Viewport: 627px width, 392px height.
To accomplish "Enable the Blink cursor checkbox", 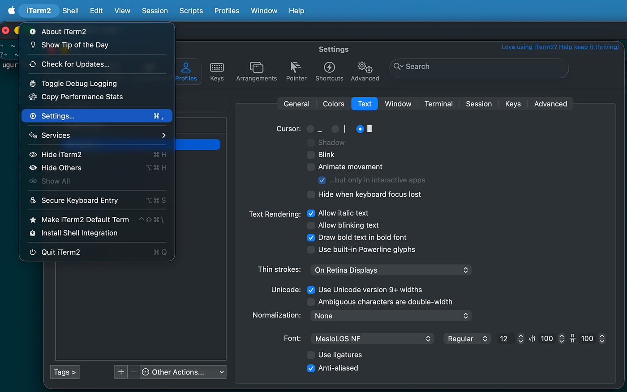I will coord(311,155).
